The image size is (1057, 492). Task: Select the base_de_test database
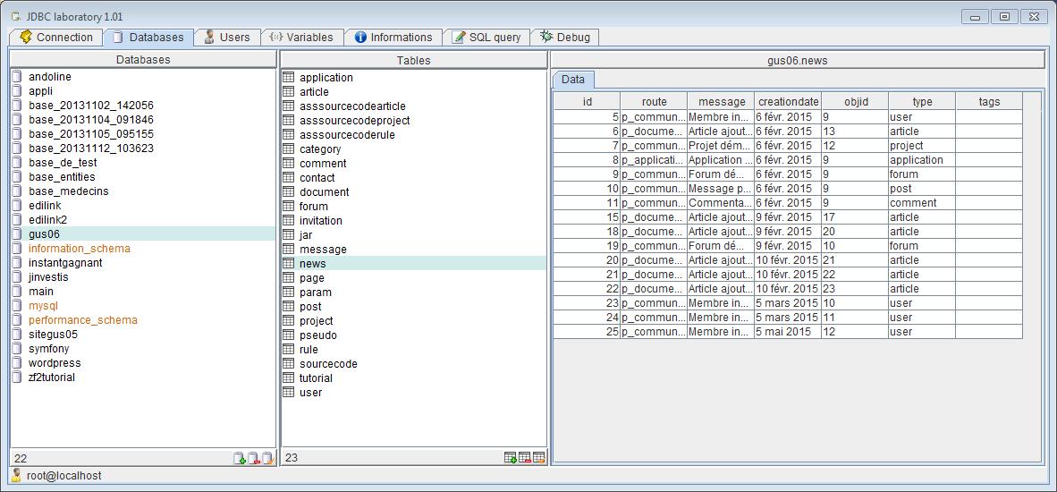(x=143, y=163)
